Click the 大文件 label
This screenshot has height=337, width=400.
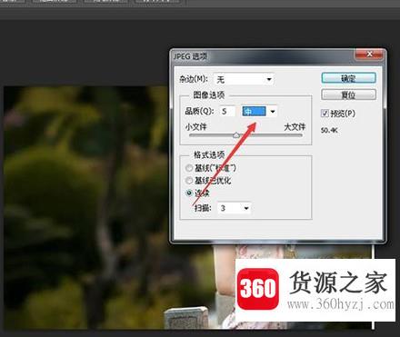coord(295,126)
